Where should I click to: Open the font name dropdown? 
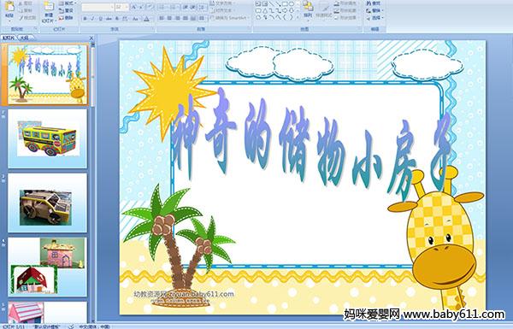112,7
